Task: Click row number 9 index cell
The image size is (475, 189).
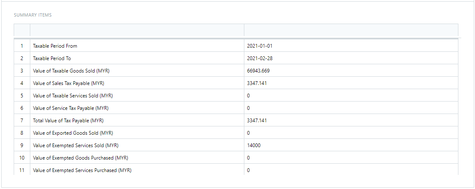Action: pos(22,145)
